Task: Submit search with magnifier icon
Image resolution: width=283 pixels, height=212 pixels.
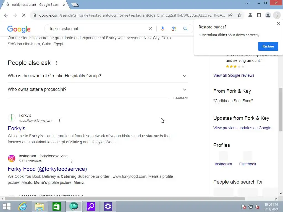Action: click(185, 29)
